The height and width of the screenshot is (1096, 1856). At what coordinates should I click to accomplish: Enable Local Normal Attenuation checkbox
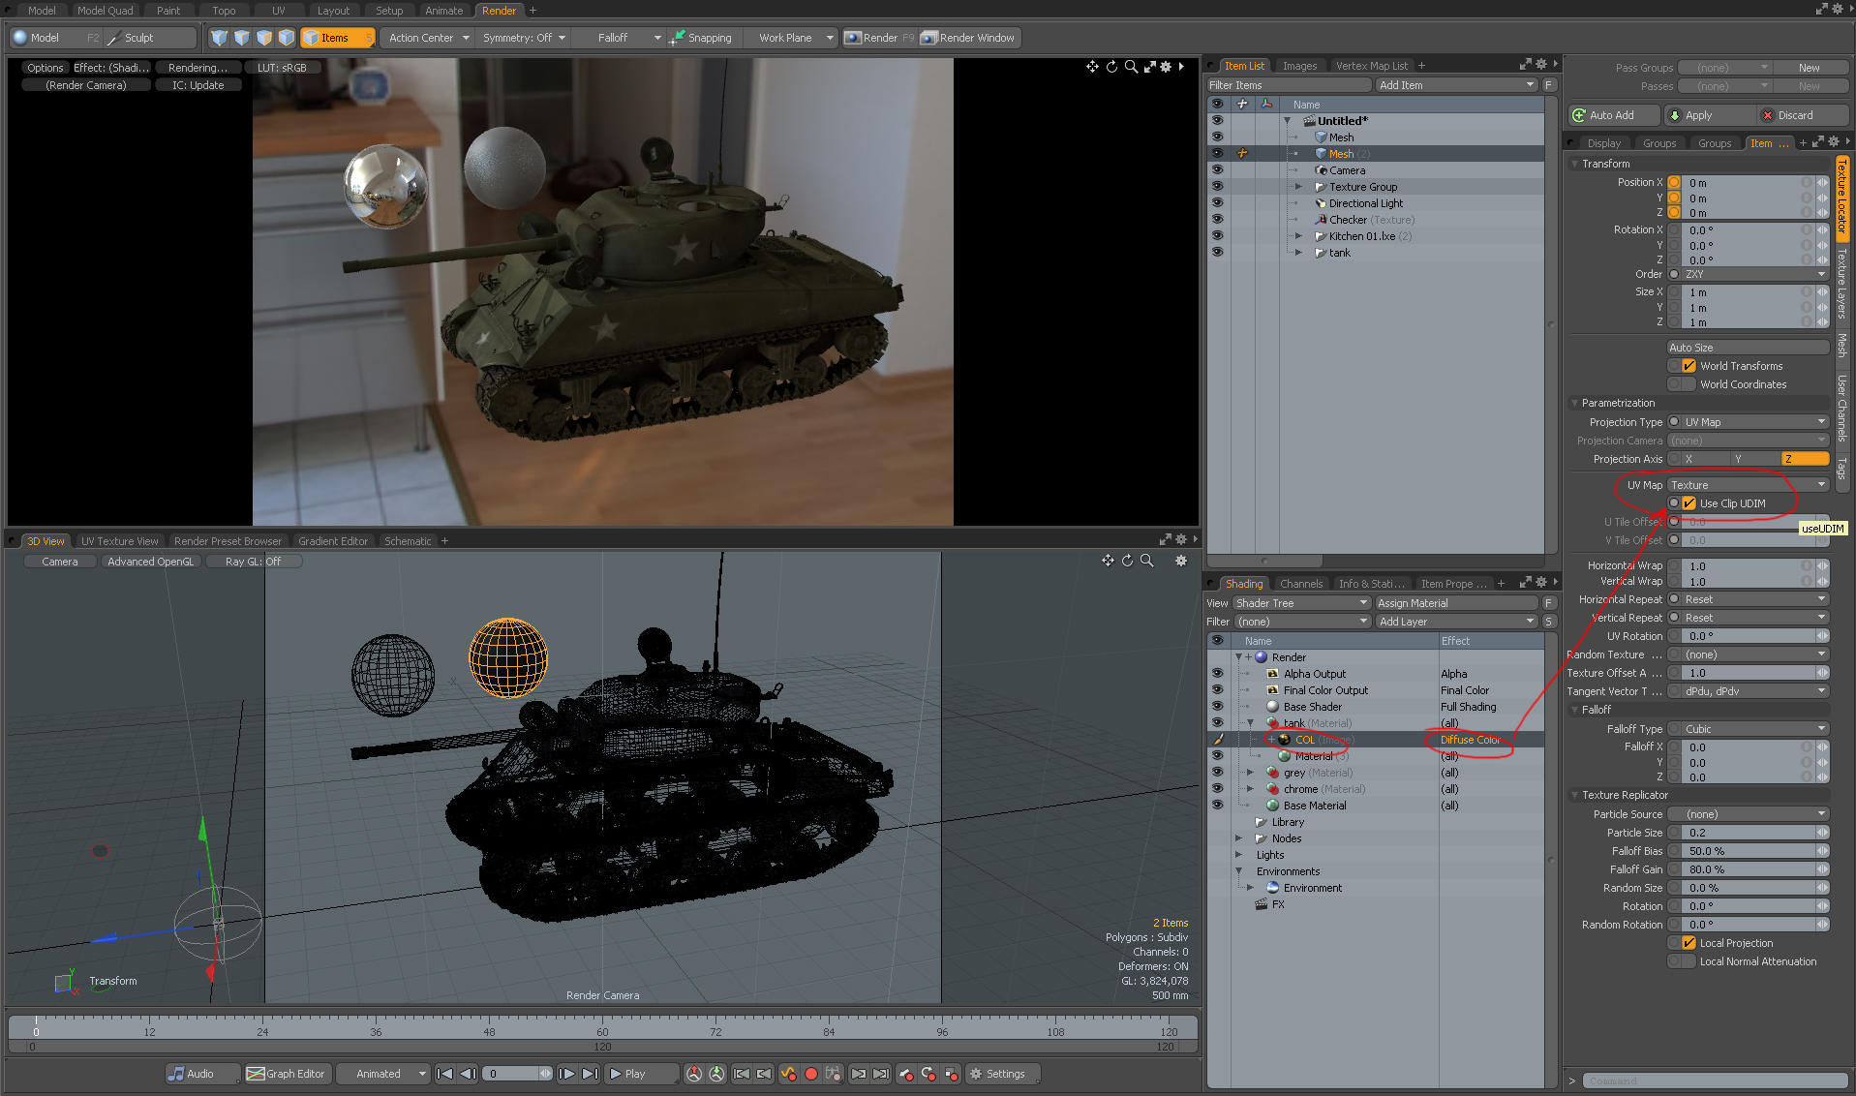[x=1689, y=961]
